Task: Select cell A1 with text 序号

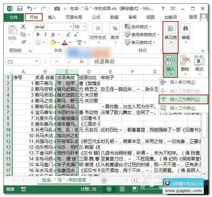Action: (23, 78)
